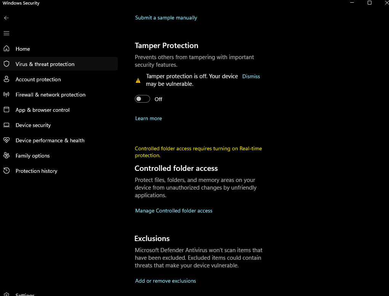
Task: Open Manage Controlled folder access
Action: point(174,211)
